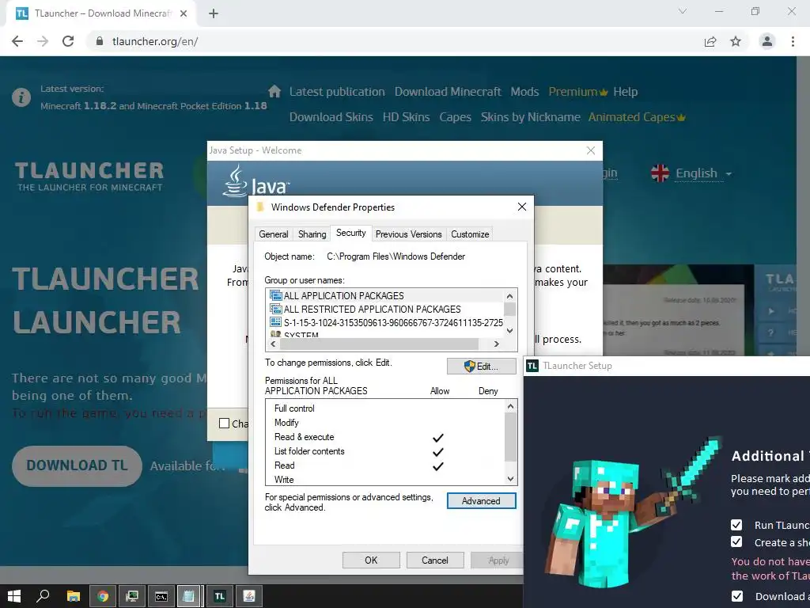Close the TLauncher browser tab
Viewport: 810px width, 608px height.
point(184,13)
